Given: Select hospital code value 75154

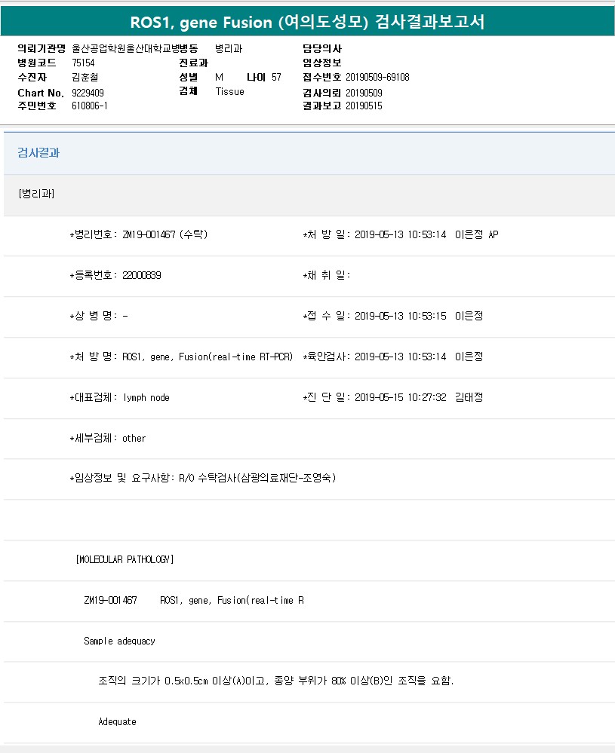Looking at the screenshot, I should click(83, 63).
